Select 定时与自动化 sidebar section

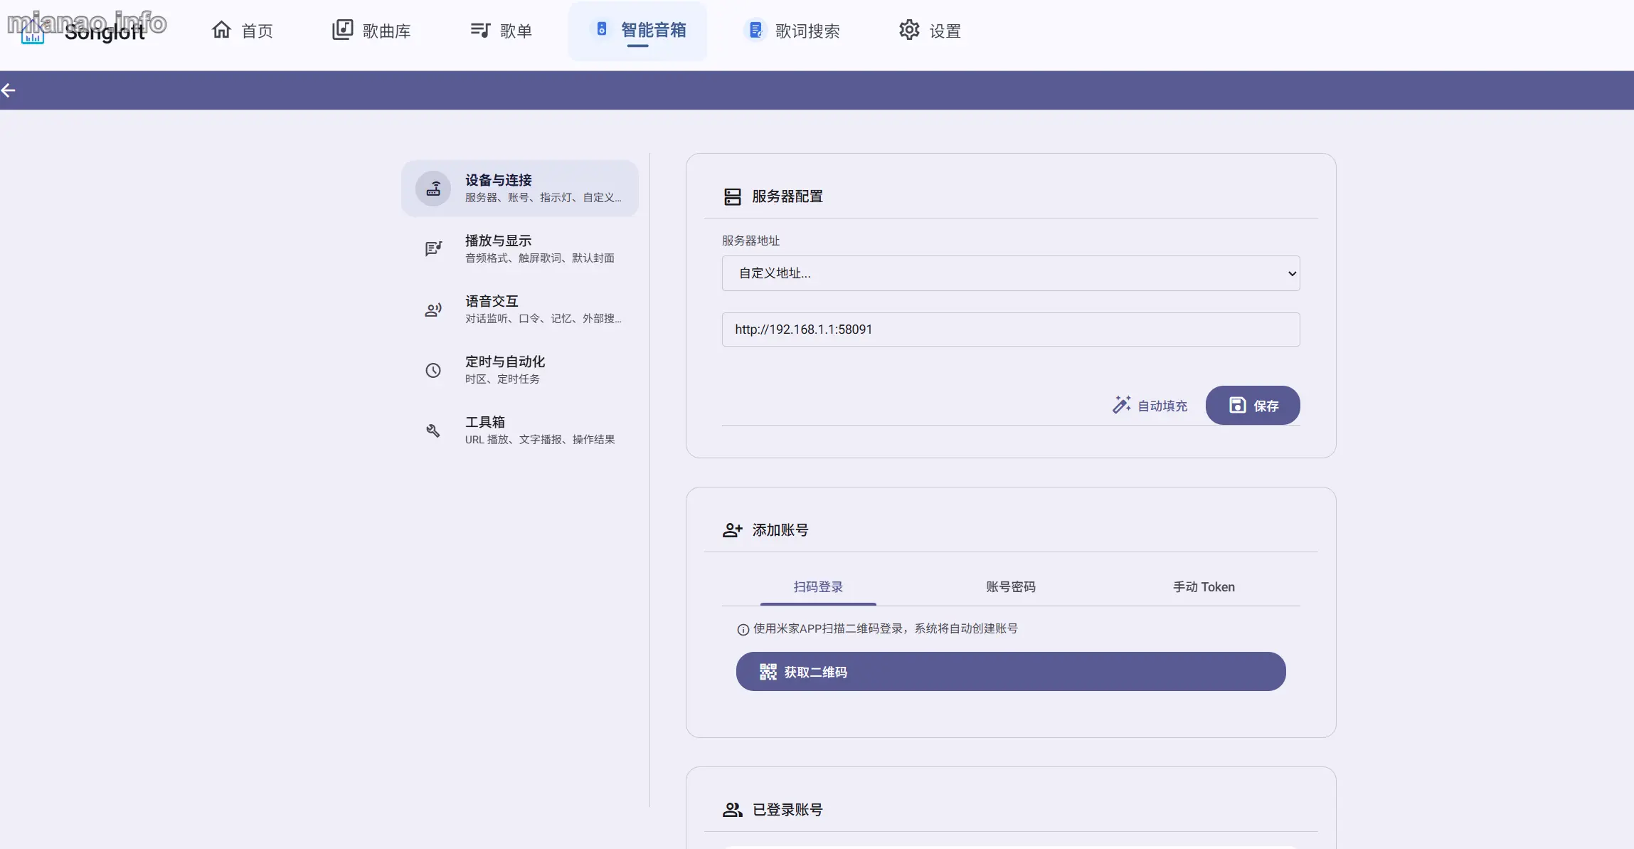(x=520, y=370)
